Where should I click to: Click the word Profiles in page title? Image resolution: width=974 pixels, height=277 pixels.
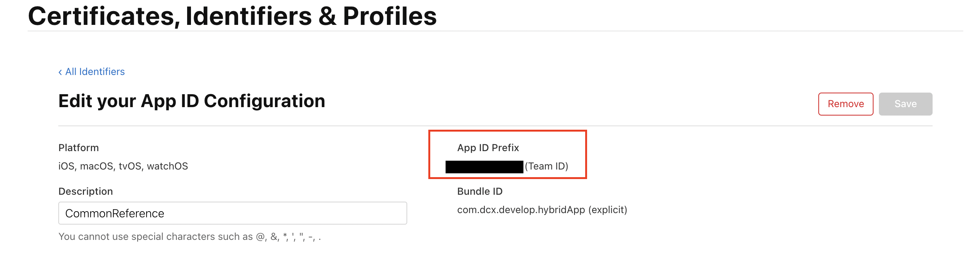click(x=390, y=16)
